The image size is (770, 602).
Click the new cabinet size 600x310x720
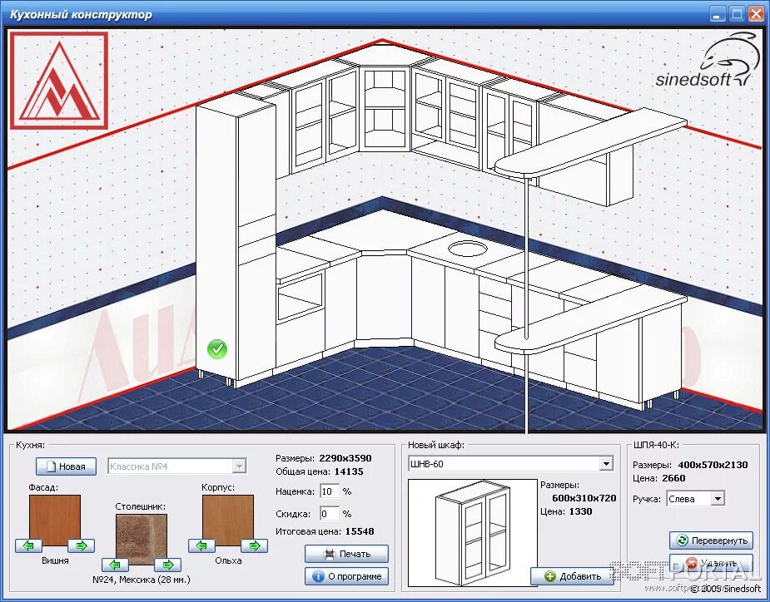tap(584, 498)
